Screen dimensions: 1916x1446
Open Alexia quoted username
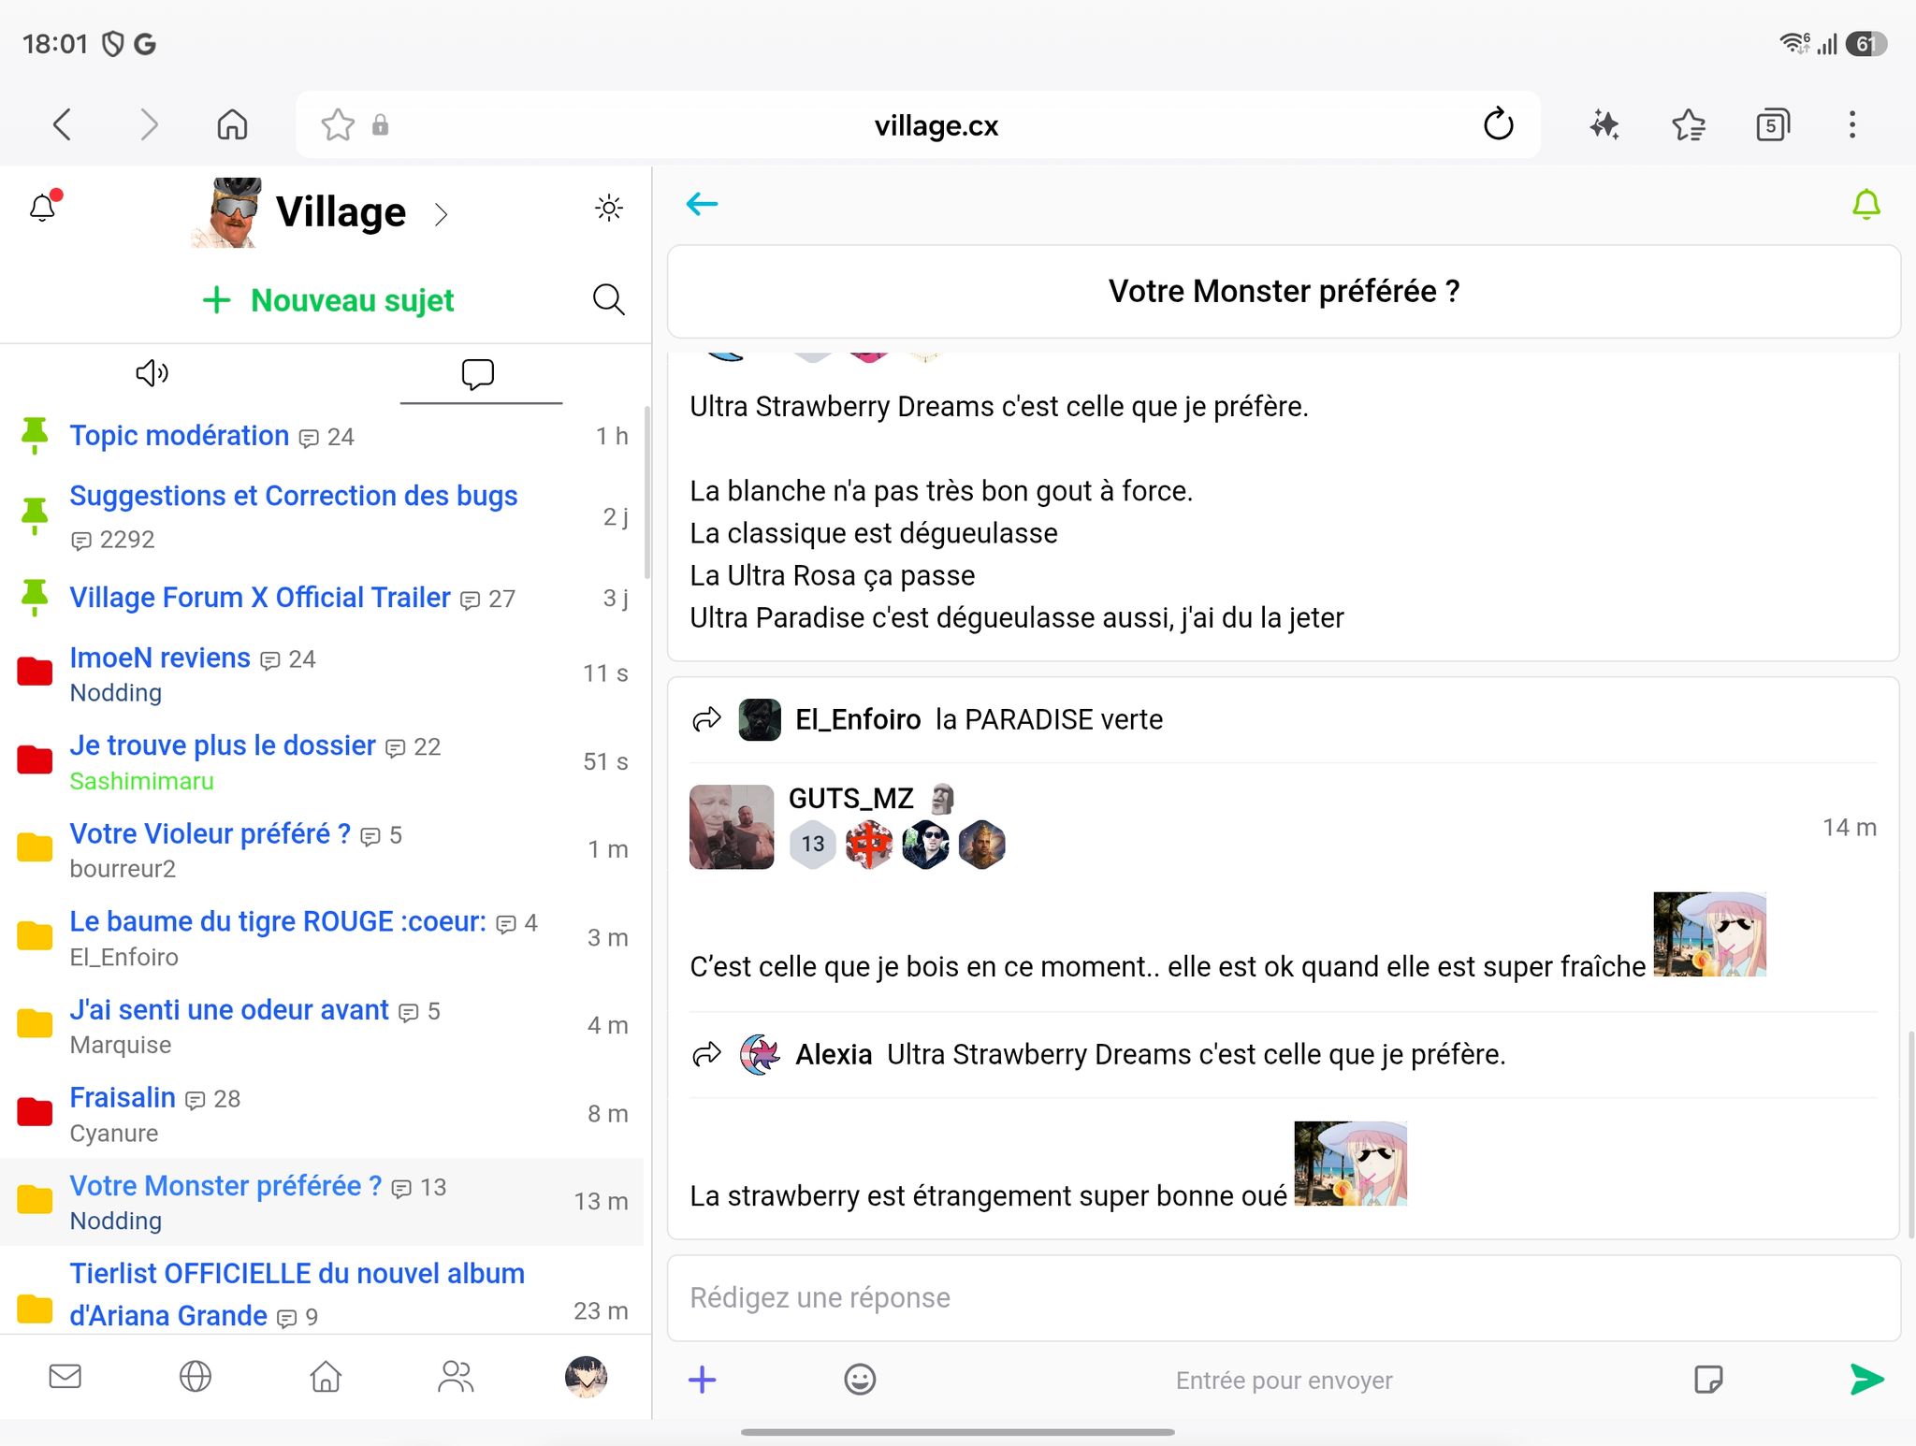834,1054
